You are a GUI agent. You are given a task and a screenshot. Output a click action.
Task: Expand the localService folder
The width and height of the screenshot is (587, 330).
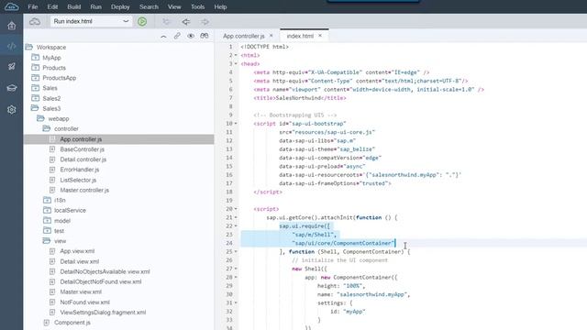[47, 210]
